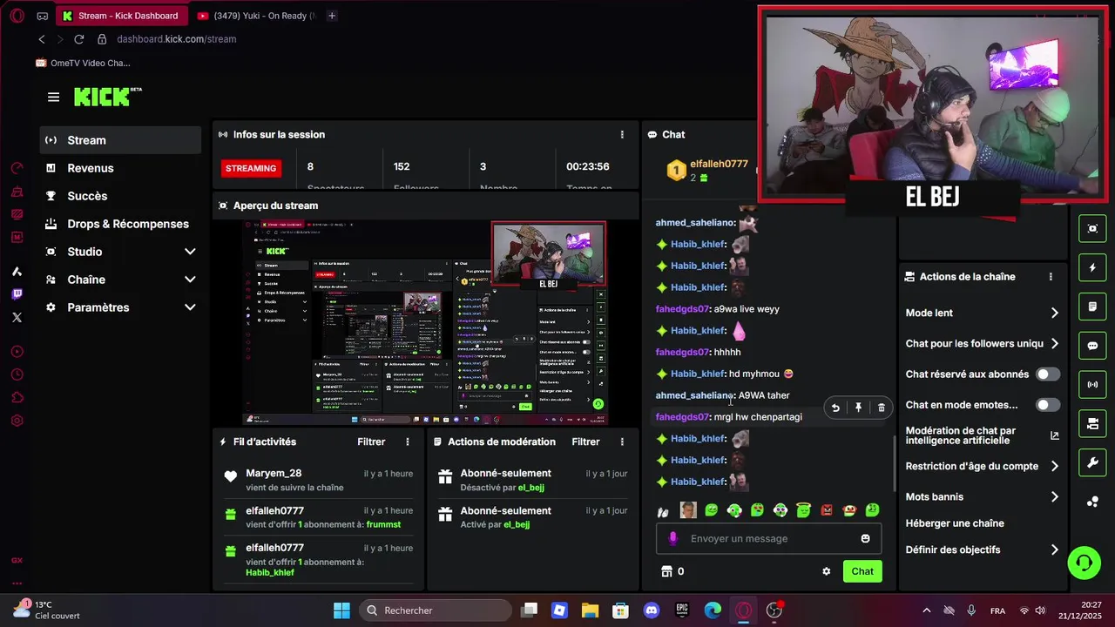Click the dashboard.kick.com address bar
Image resolution: width=1115 pixels, height=627 pixels.
pyautogui.click(x=177, y=39)
